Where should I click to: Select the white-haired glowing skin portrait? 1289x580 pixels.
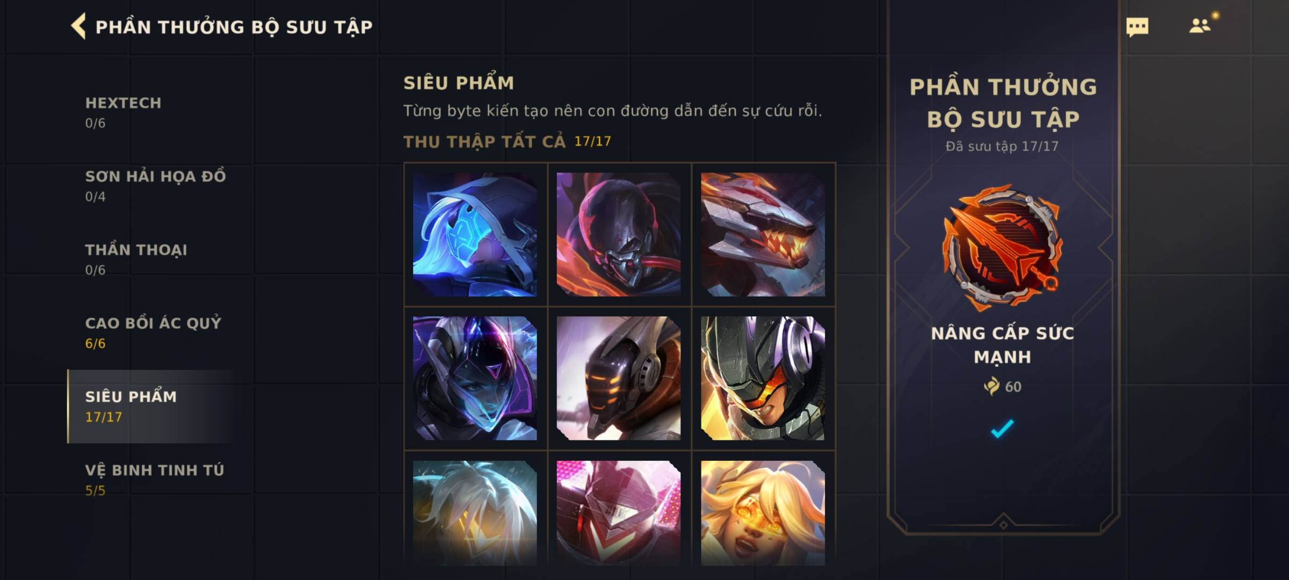[x=475, y=513]
